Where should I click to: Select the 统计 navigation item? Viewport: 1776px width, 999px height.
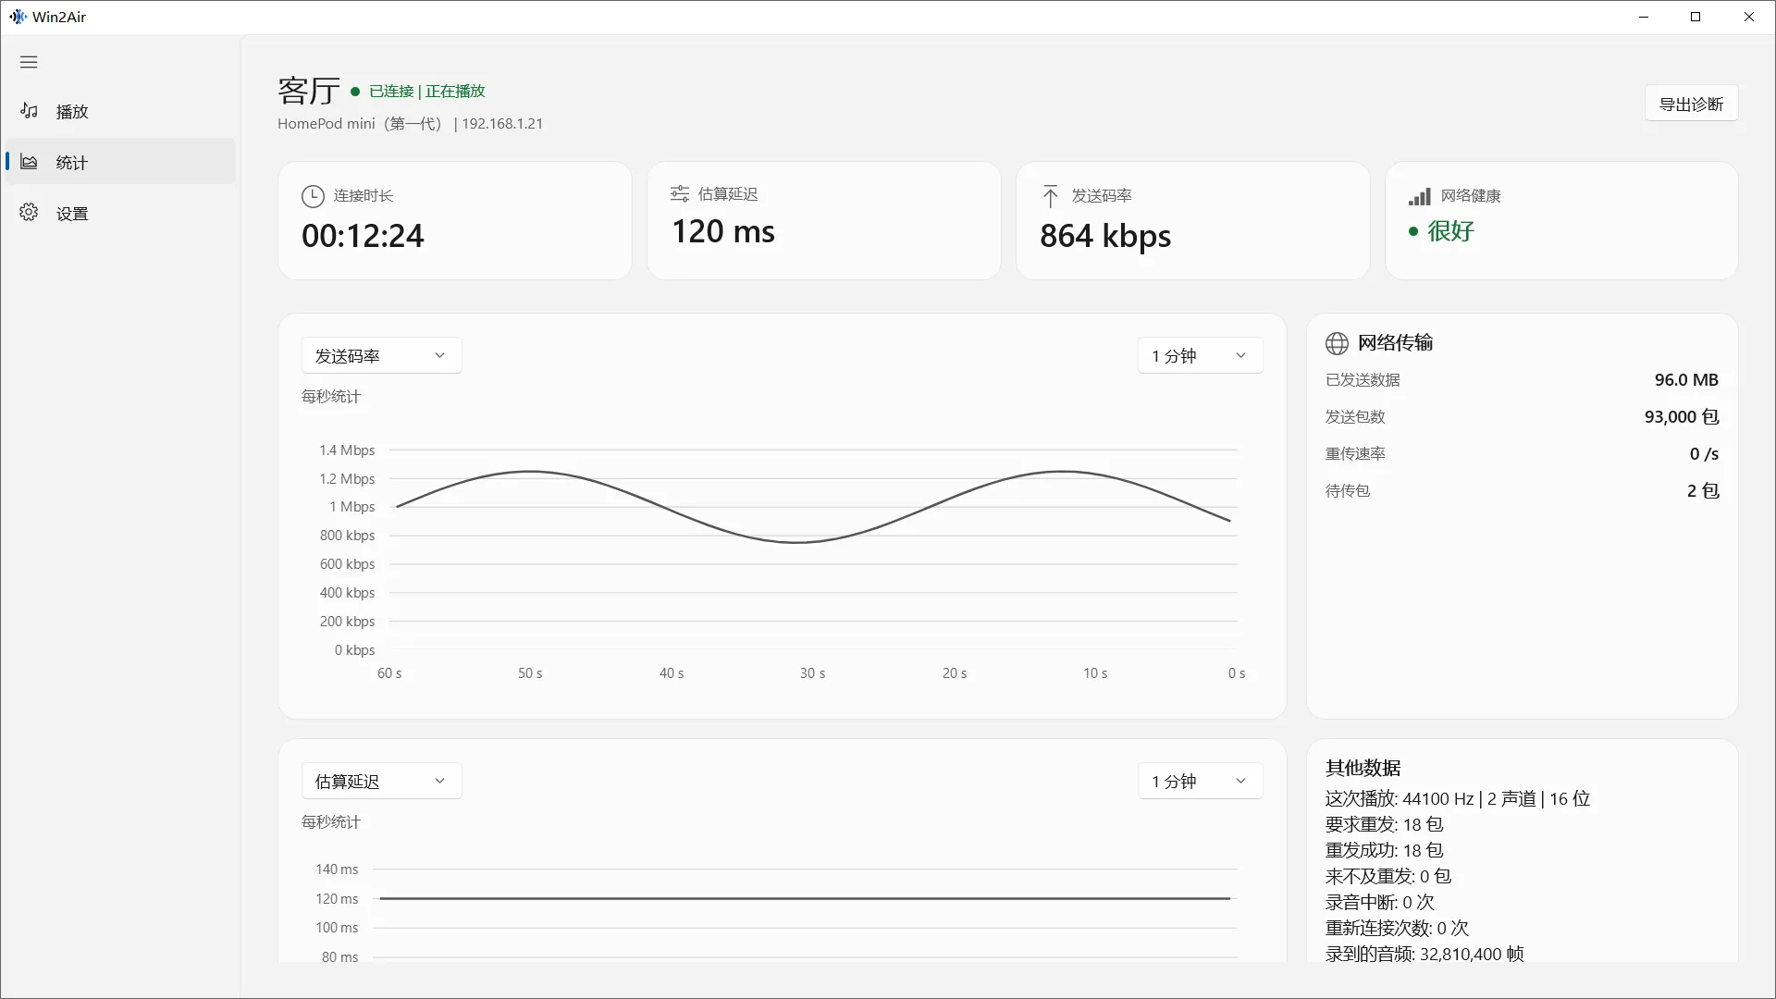coord(120,162)
